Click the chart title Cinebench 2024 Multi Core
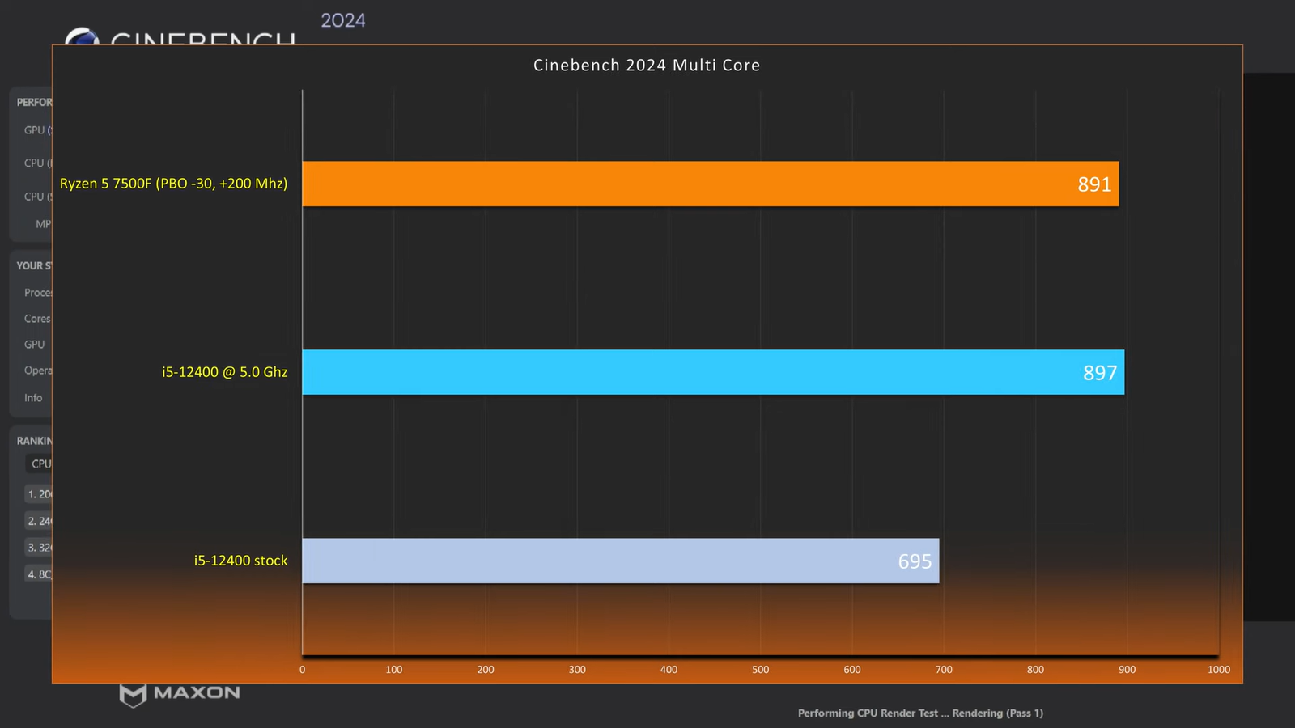This screenshot has height=728, width=1295. (646, 66)
